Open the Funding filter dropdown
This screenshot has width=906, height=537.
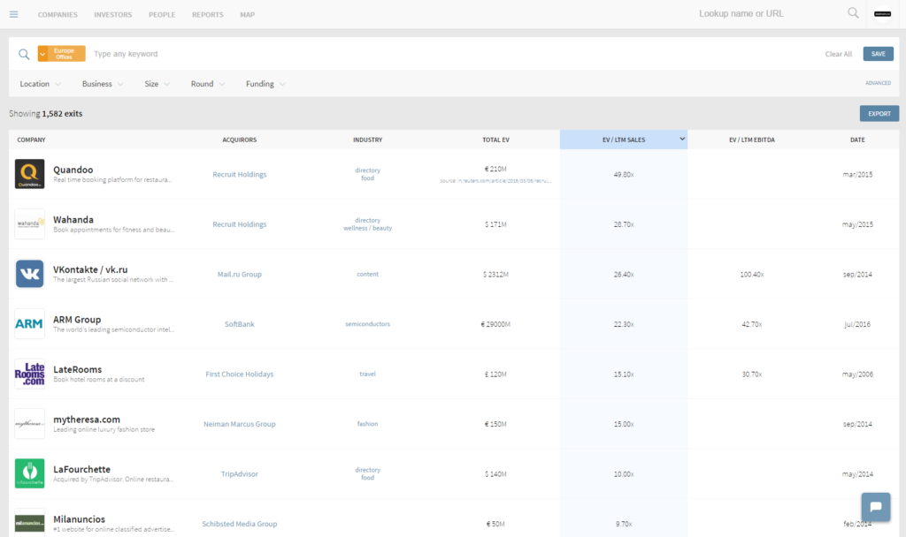coord(265,84)
